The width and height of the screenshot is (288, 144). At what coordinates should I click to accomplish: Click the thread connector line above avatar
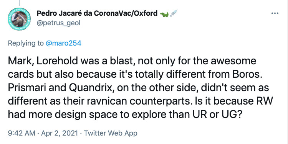pos(19,3)
